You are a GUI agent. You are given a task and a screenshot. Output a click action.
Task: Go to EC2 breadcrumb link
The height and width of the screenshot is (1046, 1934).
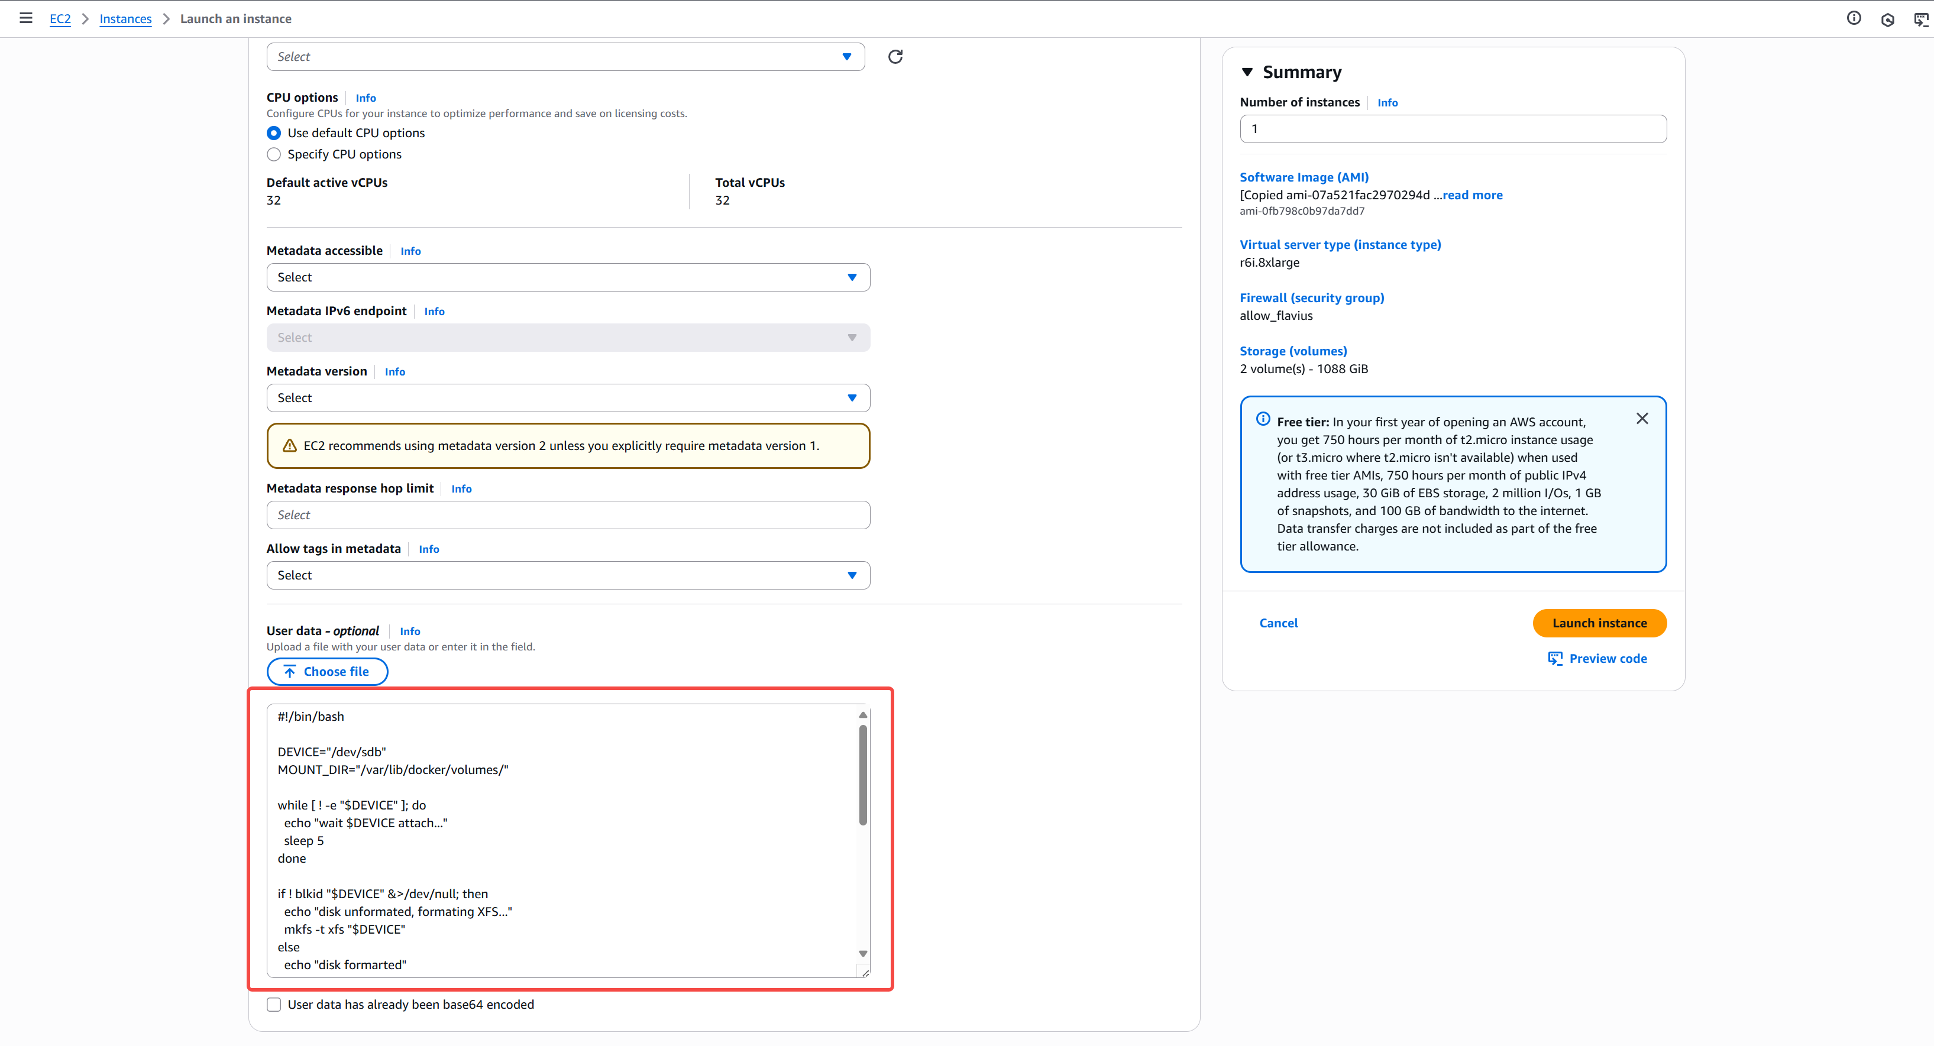tap(60, 19)
